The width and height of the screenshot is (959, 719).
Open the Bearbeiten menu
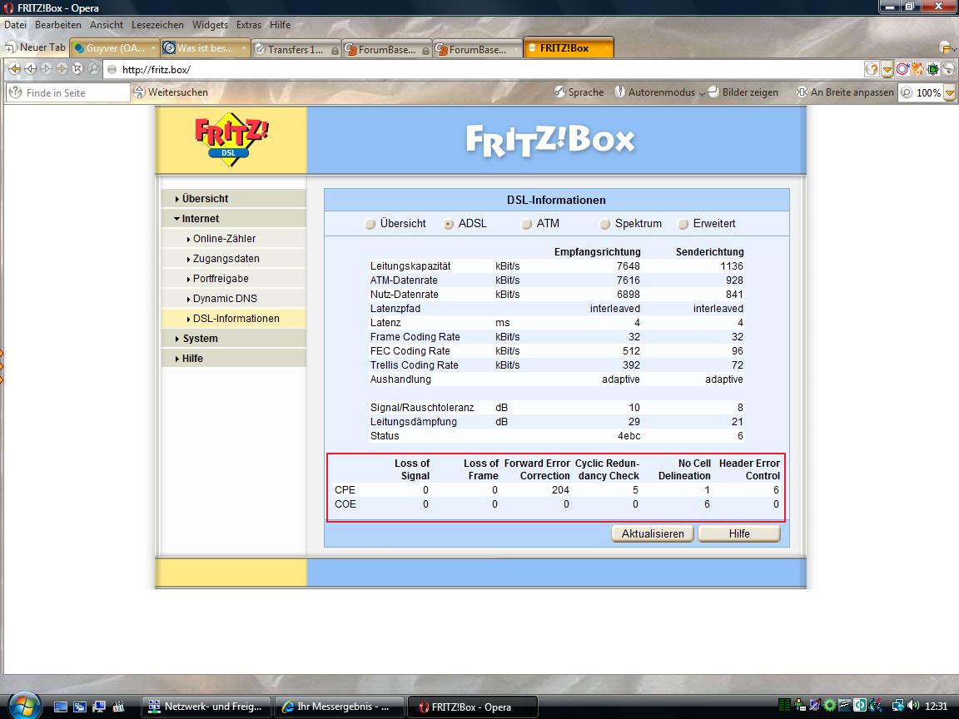click(58, 25)
